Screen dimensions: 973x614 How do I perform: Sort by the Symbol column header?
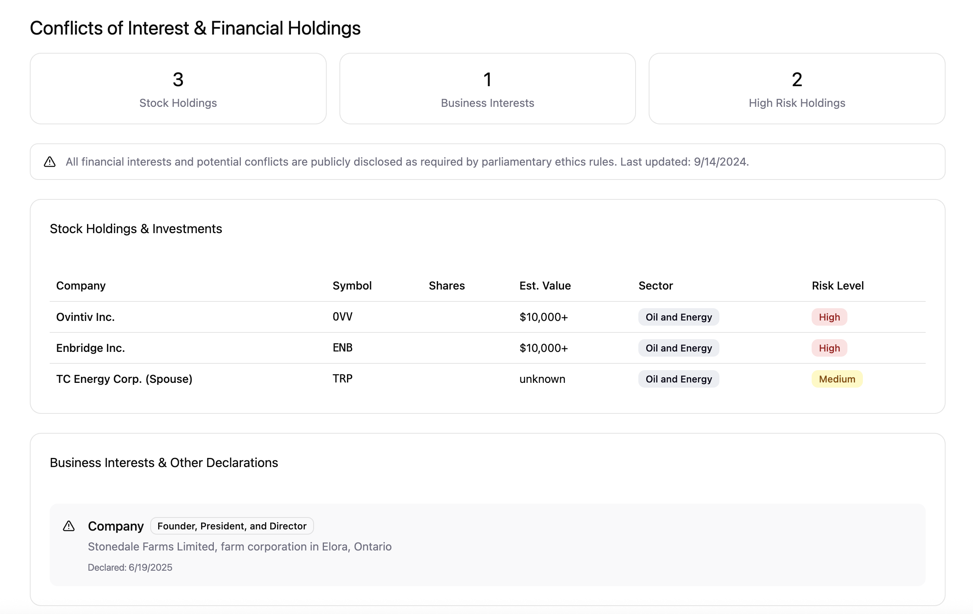pos(352,286)
